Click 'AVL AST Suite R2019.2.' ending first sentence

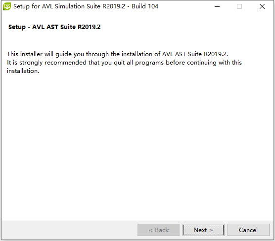[195, 54]
